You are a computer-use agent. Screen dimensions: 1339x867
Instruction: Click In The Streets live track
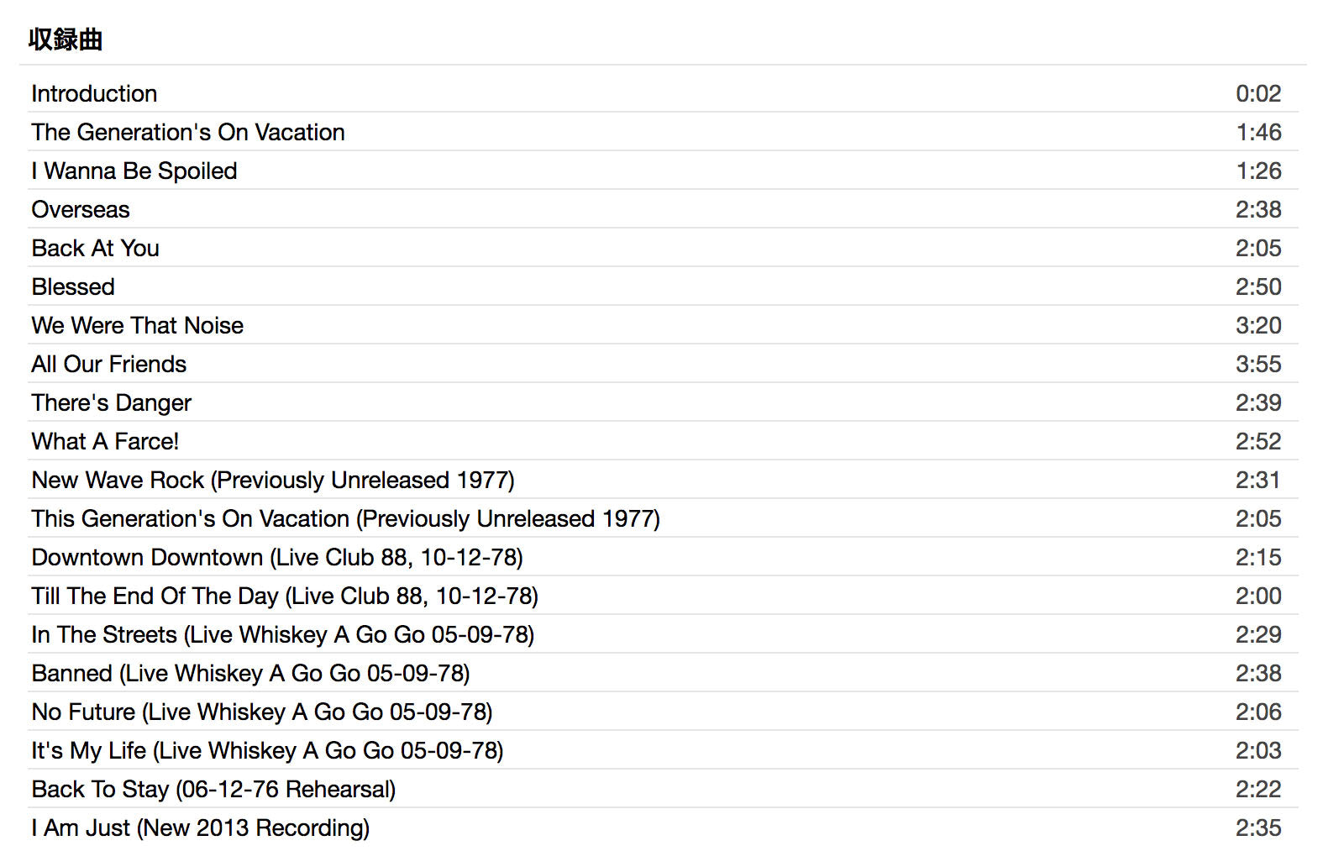pyautogui.click(x=283, y=634)
